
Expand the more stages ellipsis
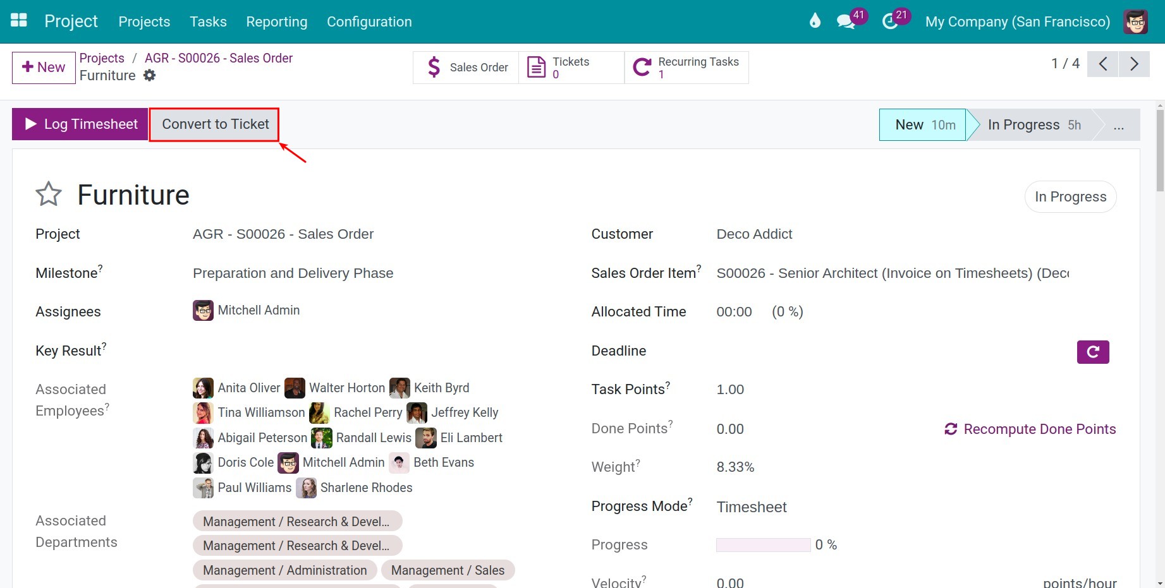(x=1119, y=124)
